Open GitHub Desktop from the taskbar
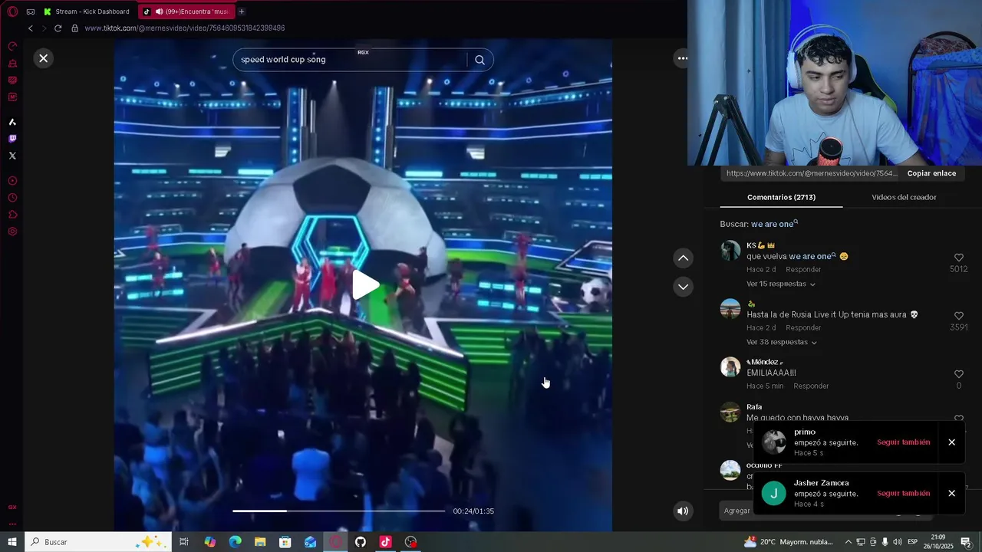This screenshot has width=982, height=552. (361, 542)
